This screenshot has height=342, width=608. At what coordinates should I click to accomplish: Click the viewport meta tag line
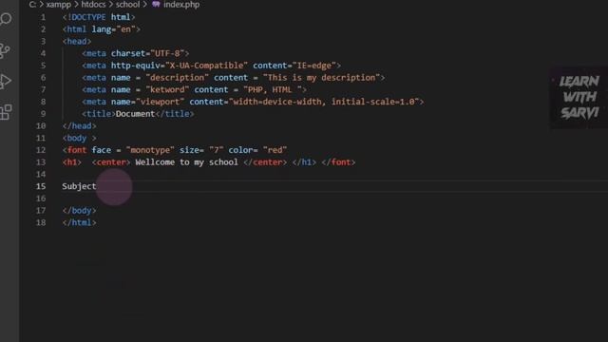[253, 102]
